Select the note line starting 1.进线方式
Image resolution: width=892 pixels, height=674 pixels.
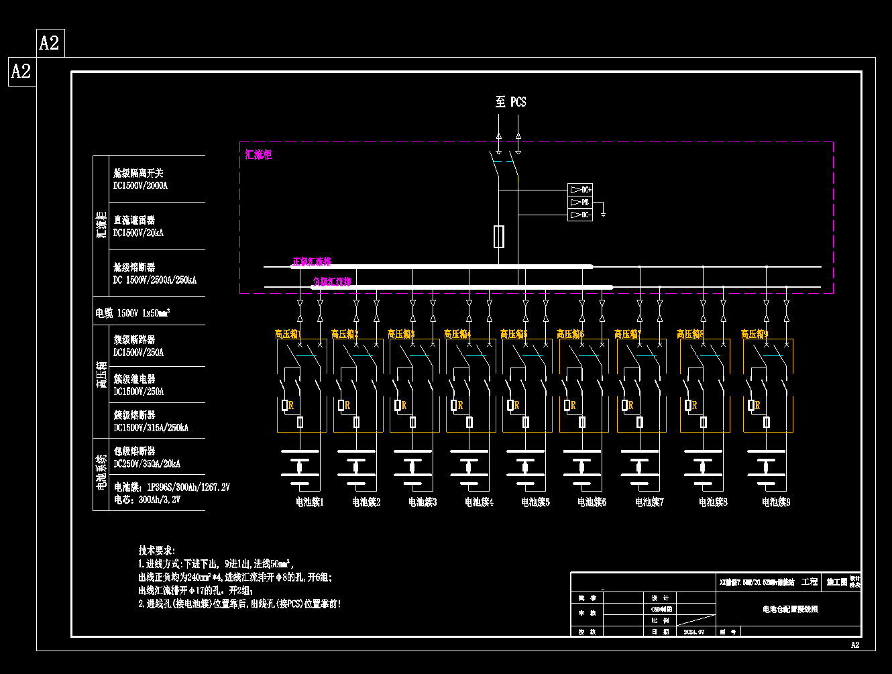pyautogui.click(x=217, y=563)
